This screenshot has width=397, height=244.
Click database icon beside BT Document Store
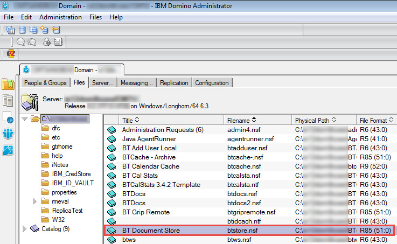point(112,231)
